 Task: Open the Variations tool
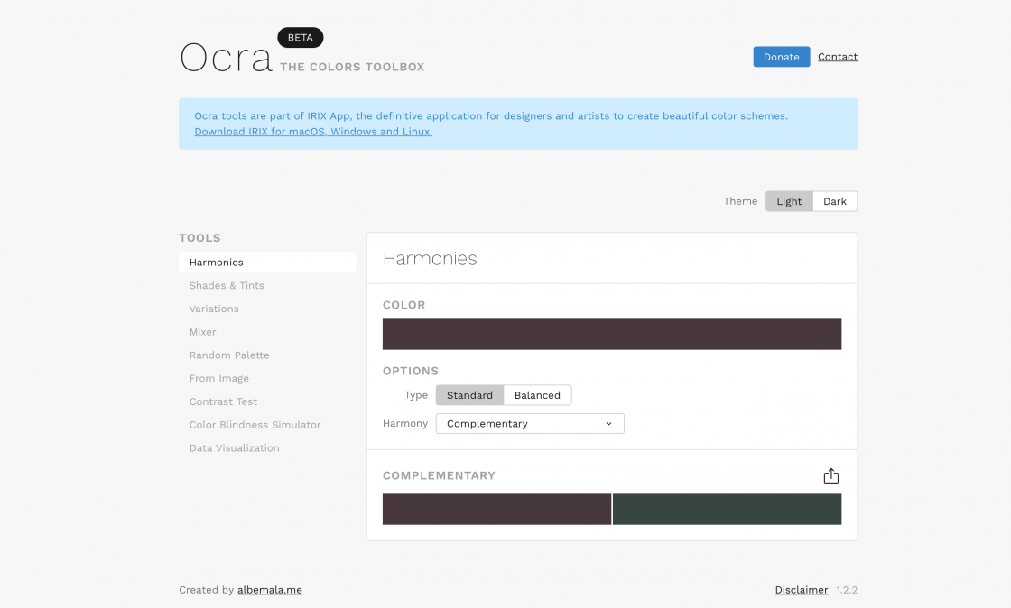pyautogui.click(x=214, y=309)
